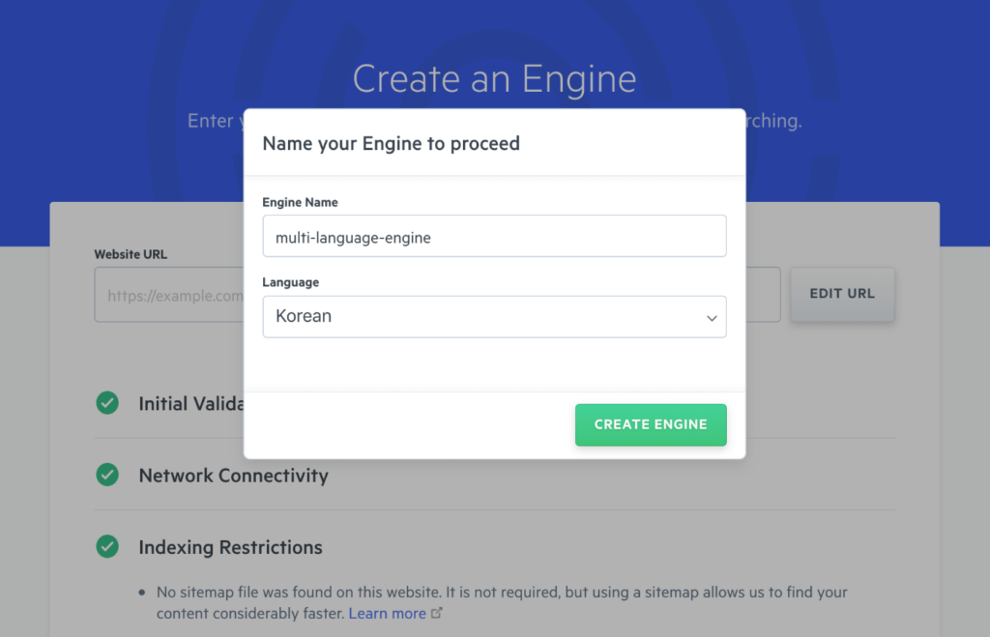Screen dimensions: 990x637
Task: Open the Learn more sitemap link
Action: tap(387, 613)
